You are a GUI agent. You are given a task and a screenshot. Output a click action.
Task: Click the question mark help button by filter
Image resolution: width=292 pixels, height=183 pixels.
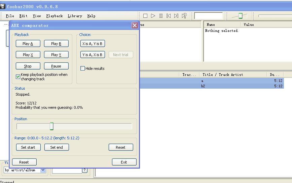pyautogui.click(x=85, y=170)
